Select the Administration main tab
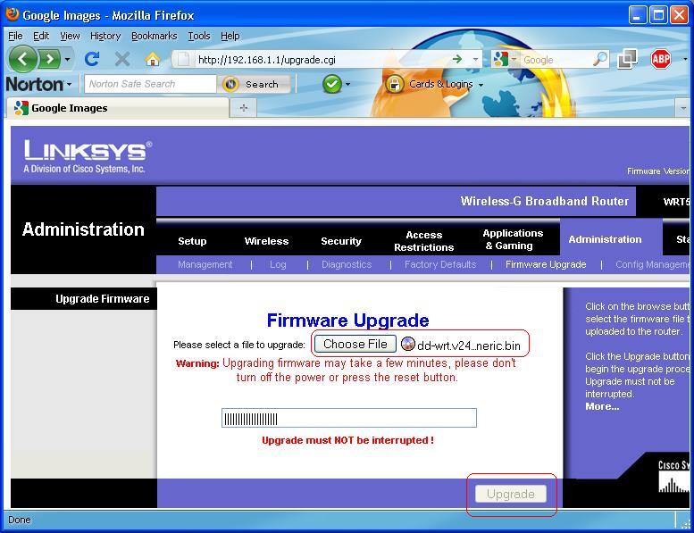694x533 pixels. point(605,239)
